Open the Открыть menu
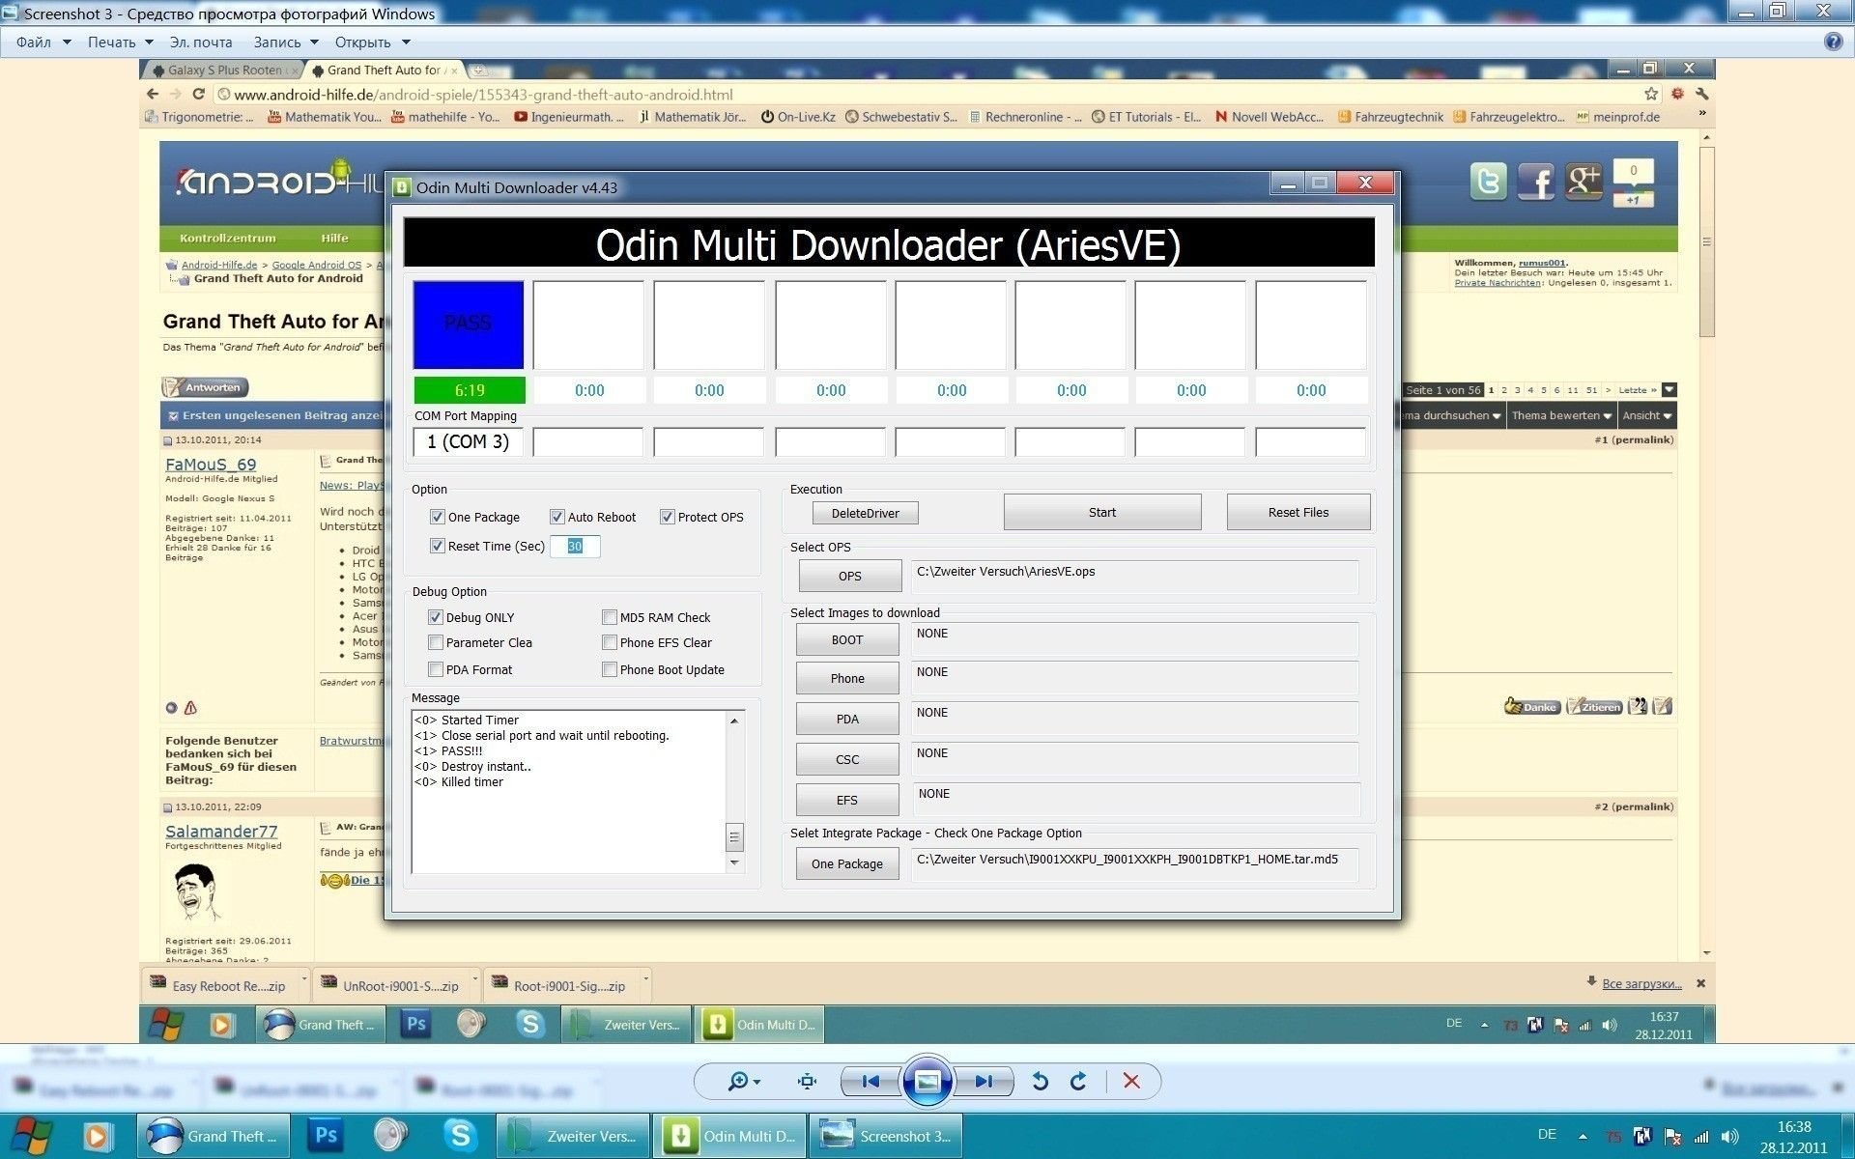Viewport: 1855px width, 1159px height. pos(362,42)
